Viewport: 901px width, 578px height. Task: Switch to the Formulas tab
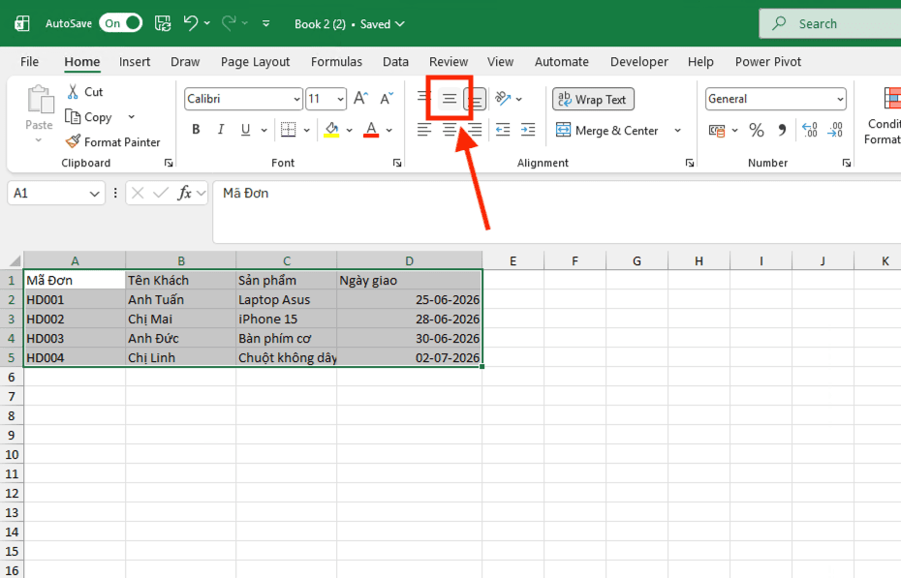(x=336, y=61)
